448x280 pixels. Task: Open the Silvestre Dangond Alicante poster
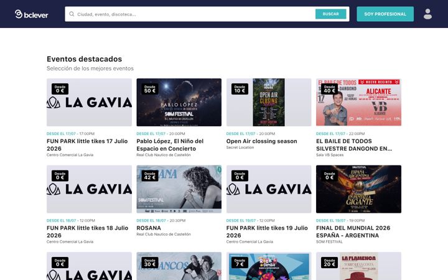click(x=358, y=102)
